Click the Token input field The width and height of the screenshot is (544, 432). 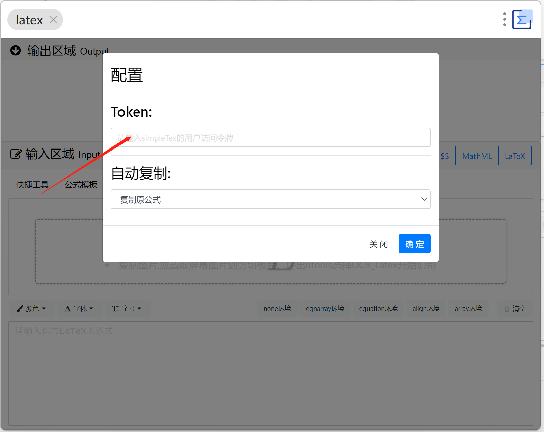pyautogui.click(x=270, y=137)
